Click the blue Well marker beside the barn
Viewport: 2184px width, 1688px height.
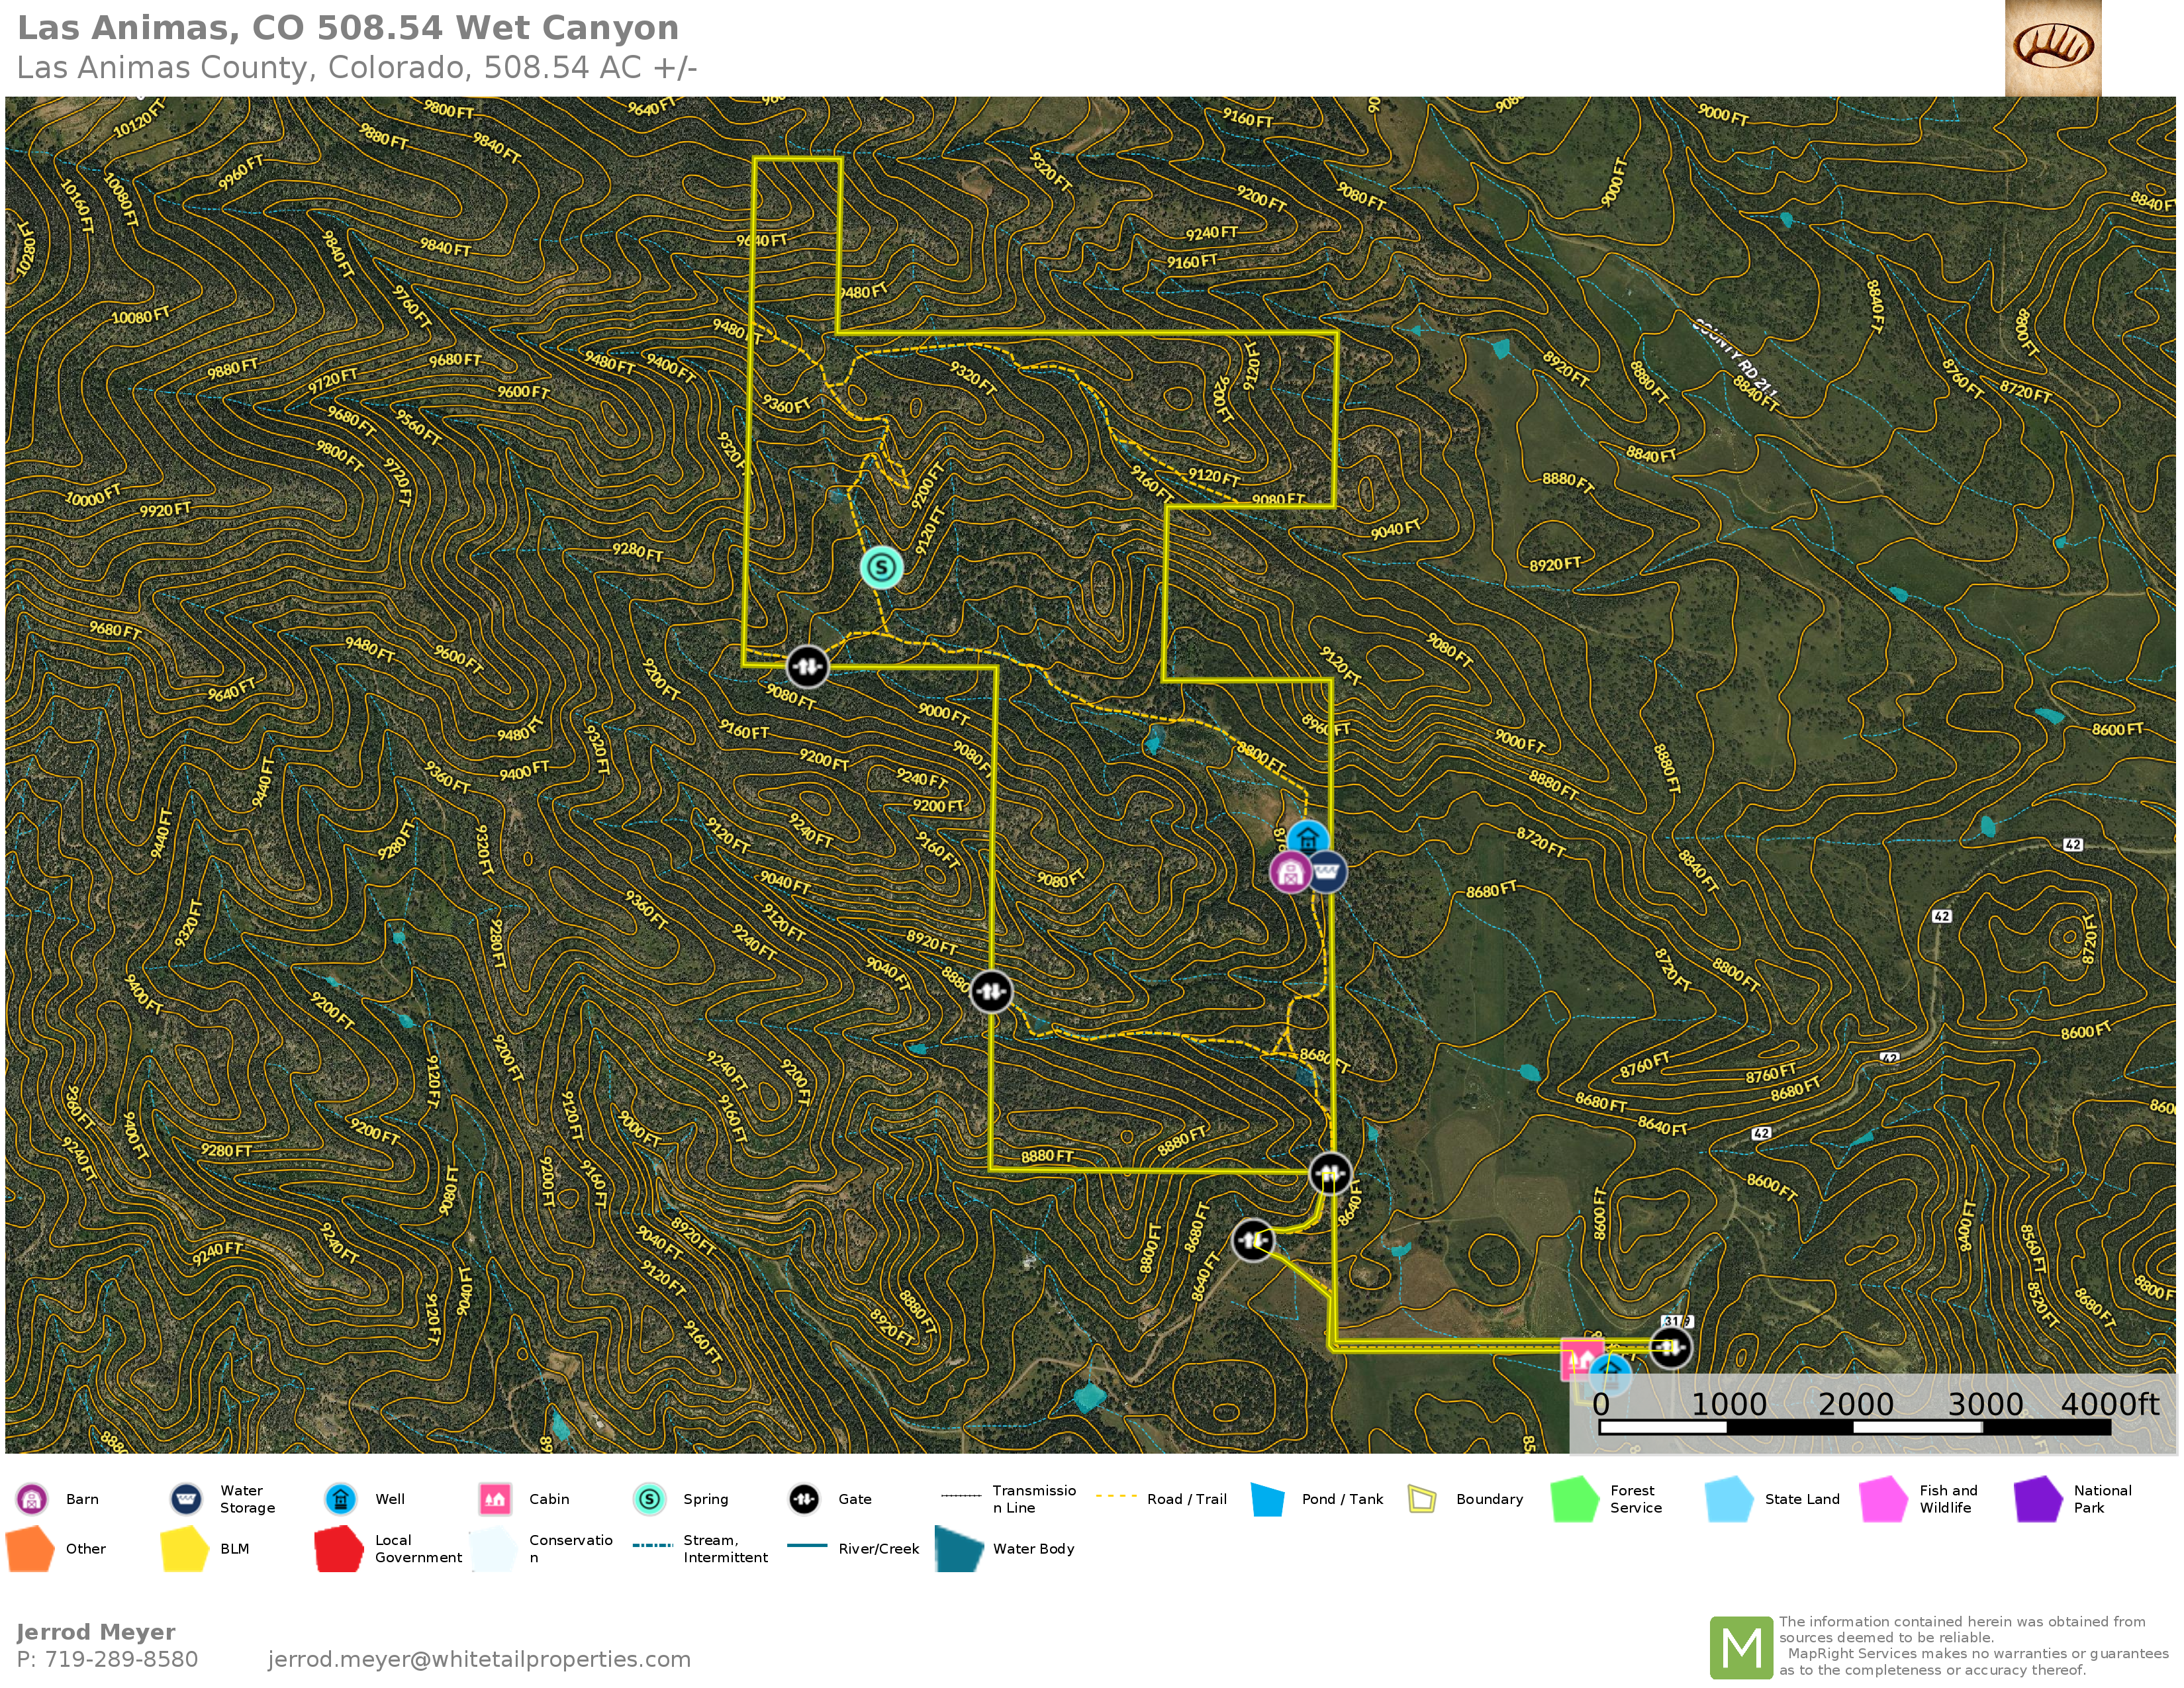pos(1307,839)
